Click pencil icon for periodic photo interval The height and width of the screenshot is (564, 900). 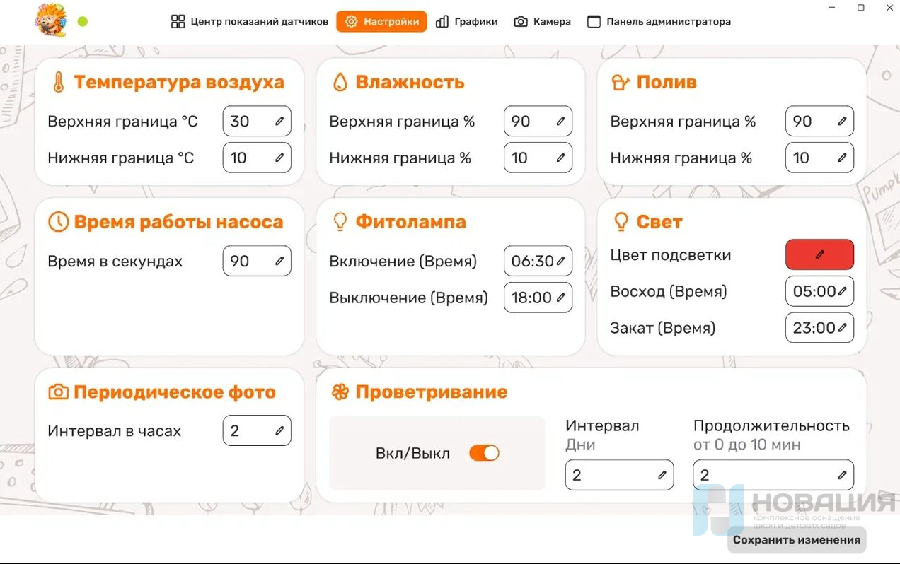click(279, 431)
